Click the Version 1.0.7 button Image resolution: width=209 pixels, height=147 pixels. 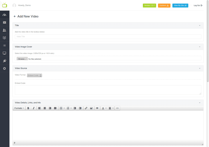pyautogui.click(x=149, y=5)
